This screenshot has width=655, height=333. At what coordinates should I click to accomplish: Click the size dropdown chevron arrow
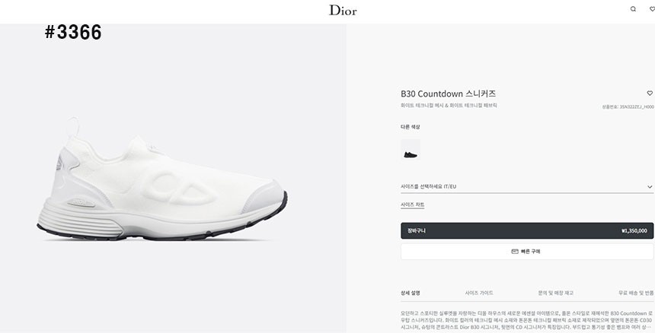[650, 186]
